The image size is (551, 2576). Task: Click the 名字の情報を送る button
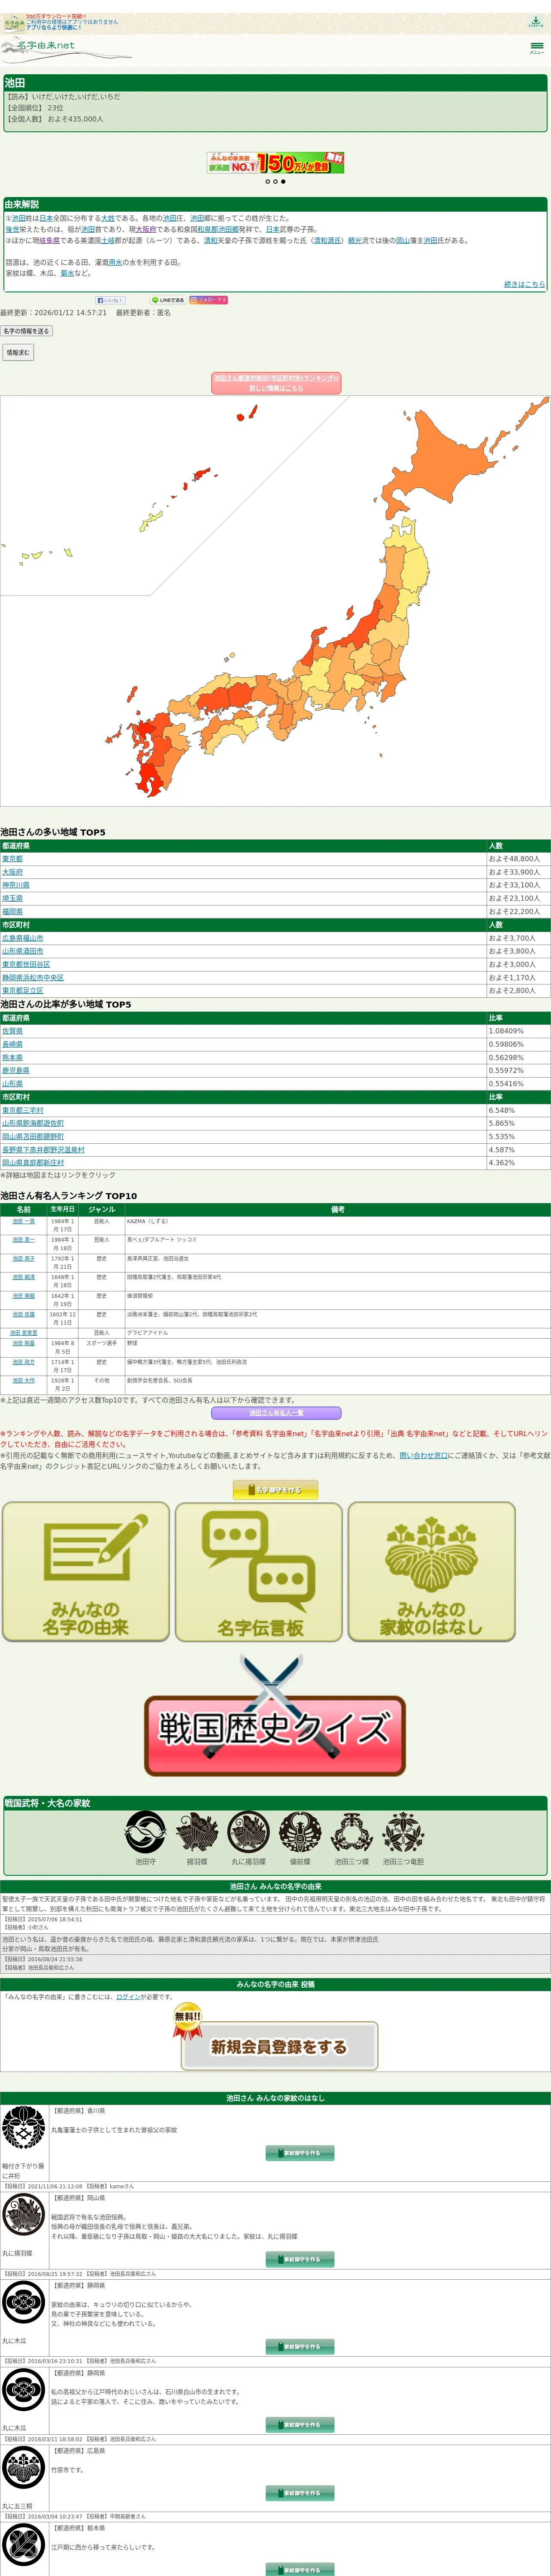[26, 331]
